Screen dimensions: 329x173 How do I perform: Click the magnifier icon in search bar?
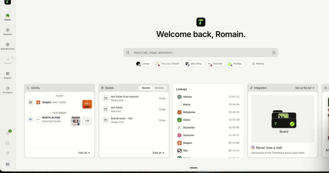[128, 53]
